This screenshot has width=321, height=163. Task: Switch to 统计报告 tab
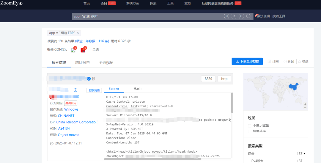pyautogui.click(x=82, y=63)
